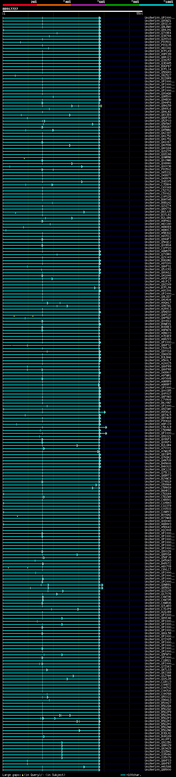
Task: Select hit label UniRef100_B7FLM4
Action: click(x=158, y=288)
